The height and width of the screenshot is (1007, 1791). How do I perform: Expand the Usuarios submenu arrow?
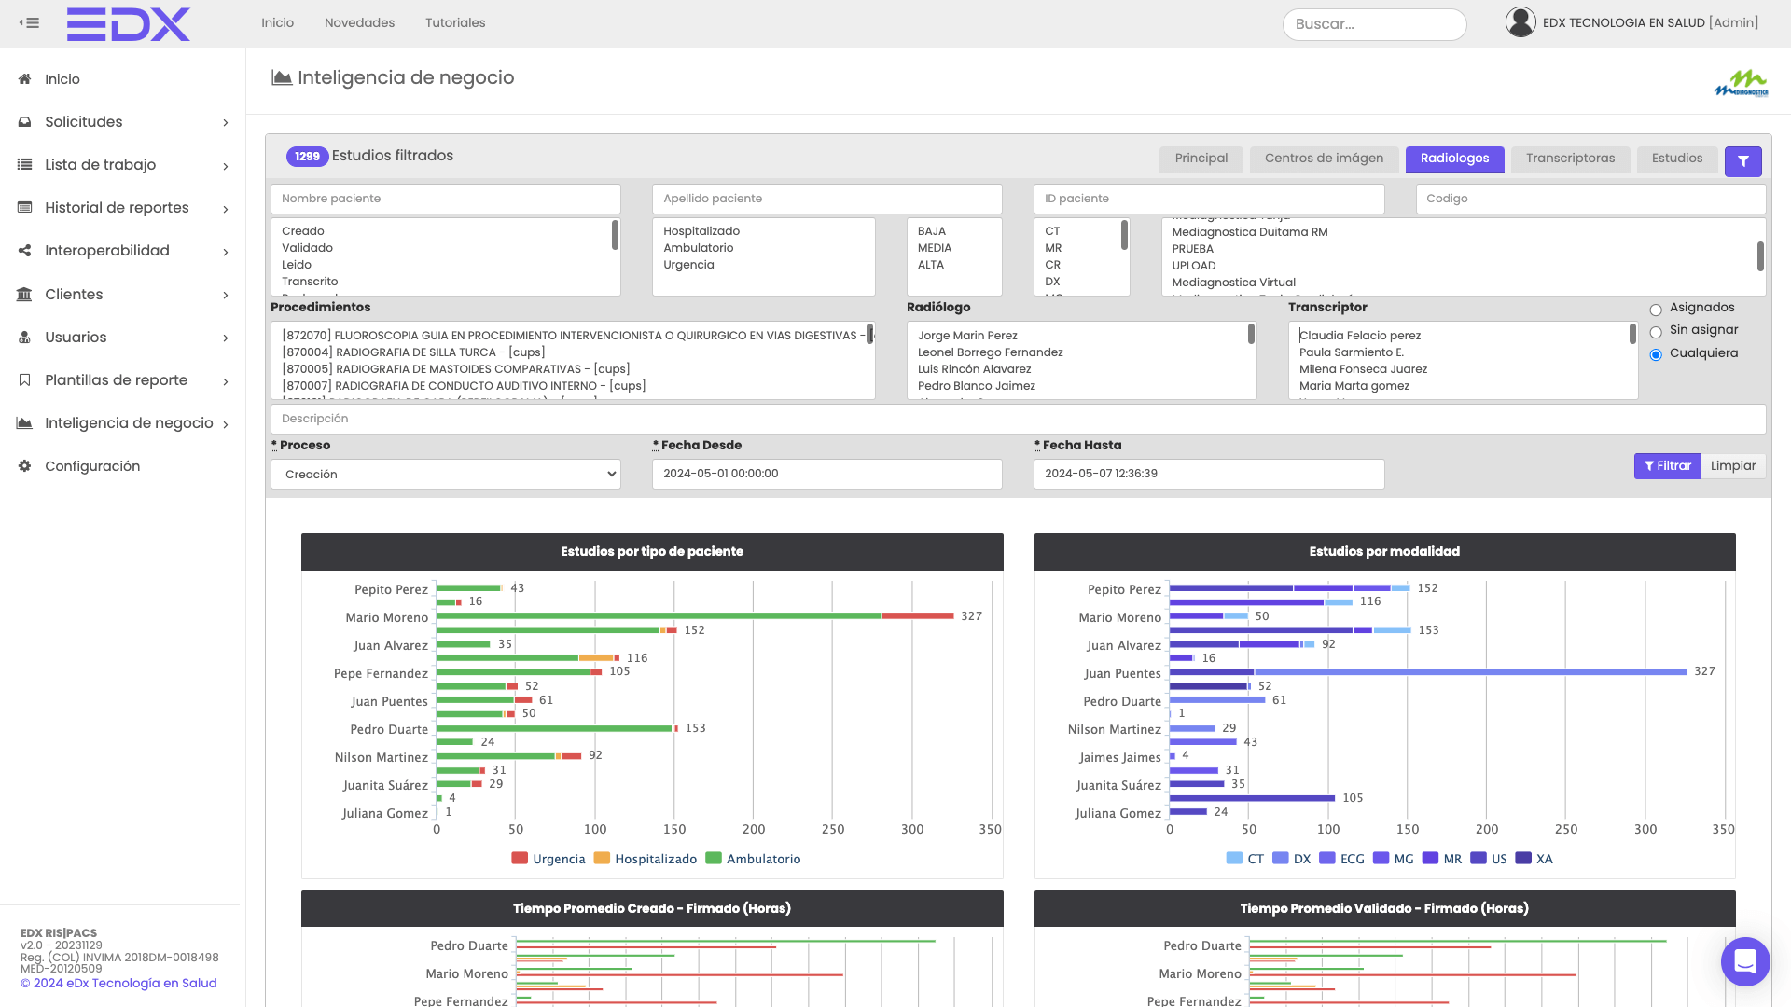(226, 338)
